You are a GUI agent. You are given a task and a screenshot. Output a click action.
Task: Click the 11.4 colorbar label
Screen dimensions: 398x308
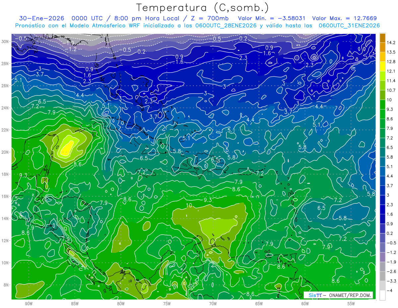click(x=392, y=81)
